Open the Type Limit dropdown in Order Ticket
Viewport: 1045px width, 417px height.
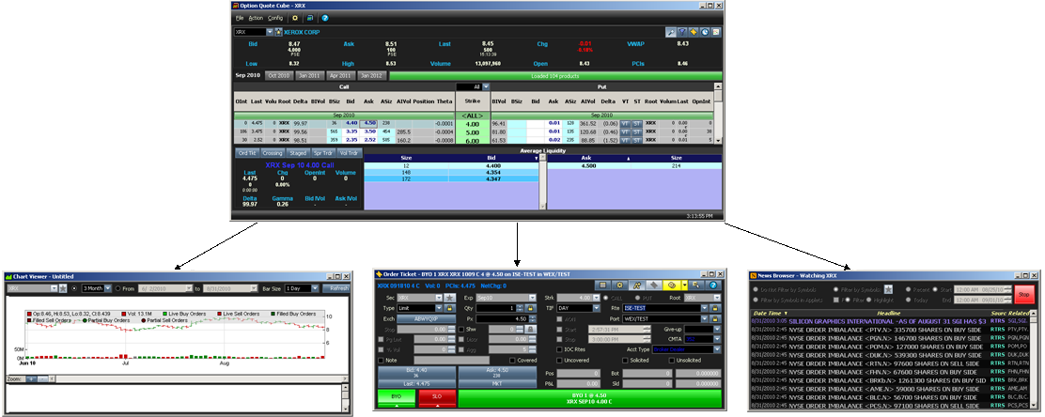coord(439,308)
